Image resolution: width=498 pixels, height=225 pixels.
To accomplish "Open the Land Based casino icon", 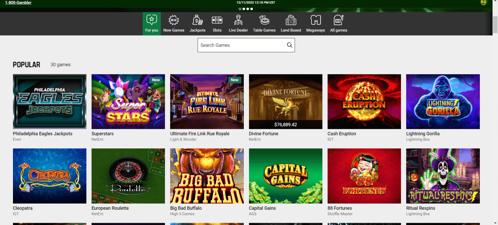I will (x=291, y=20).
